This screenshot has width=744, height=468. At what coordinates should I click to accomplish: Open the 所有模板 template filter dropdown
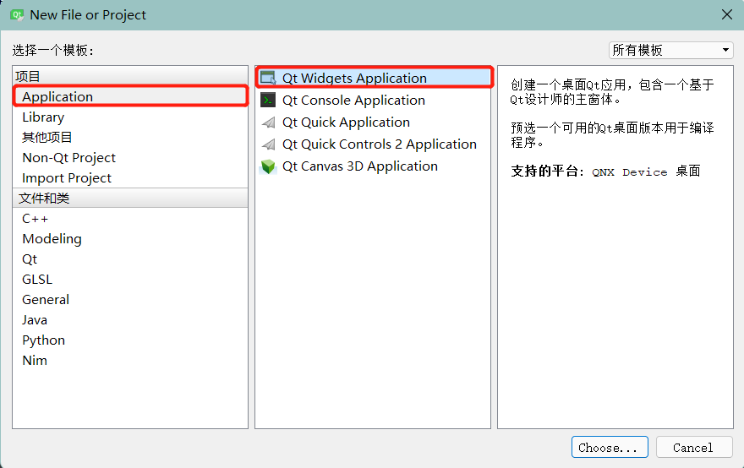point(671,50)
